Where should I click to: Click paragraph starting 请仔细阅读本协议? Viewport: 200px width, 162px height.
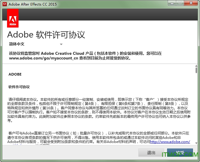[99, 110]
